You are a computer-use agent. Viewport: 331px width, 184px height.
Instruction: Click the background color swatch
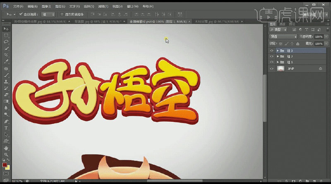pyautogui.click(x=7, y=167)
